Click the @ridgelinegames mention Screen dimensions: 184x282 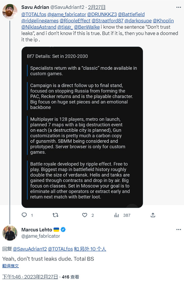coord(39,21)
